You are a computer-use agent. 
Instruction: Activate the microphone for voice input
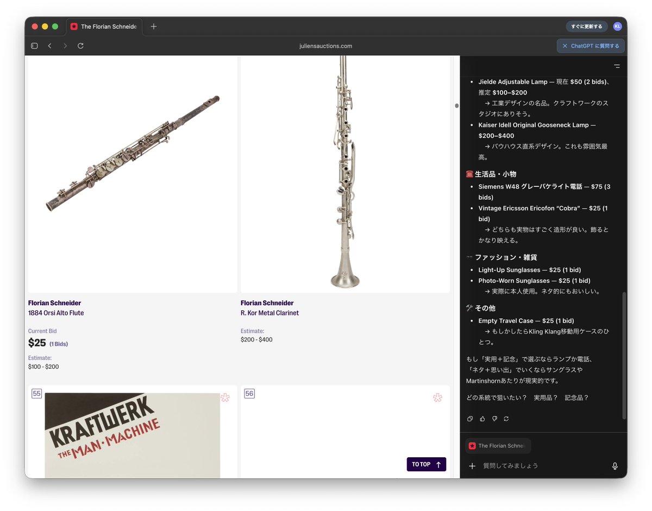[x=615, y=465]
